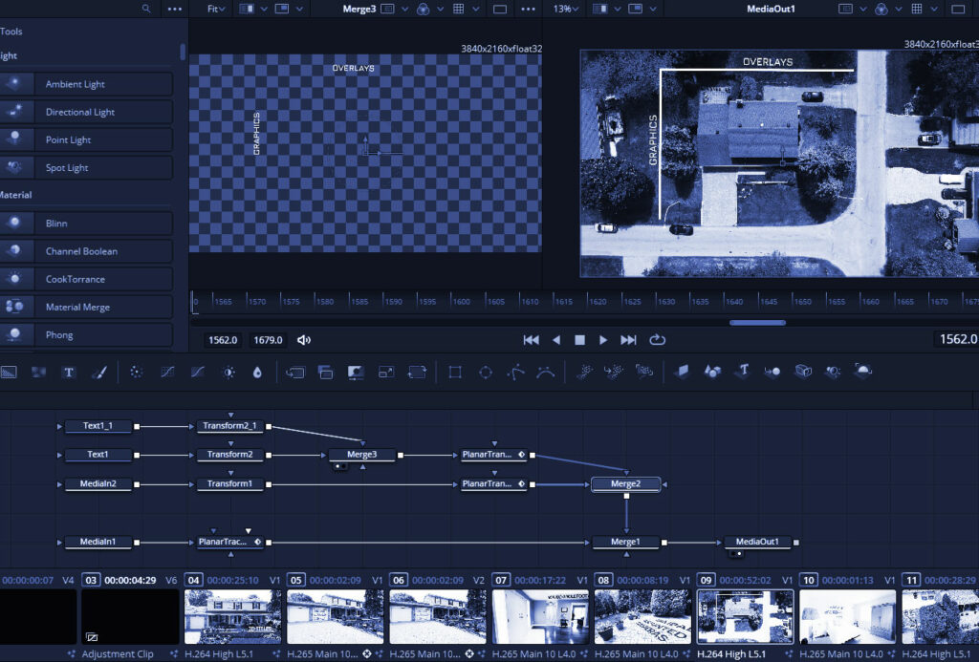Expand the right viewer's grid guides dropdown arrow
Screen dimensions: 979x662
pyautogui.click(x=934, y=9)
